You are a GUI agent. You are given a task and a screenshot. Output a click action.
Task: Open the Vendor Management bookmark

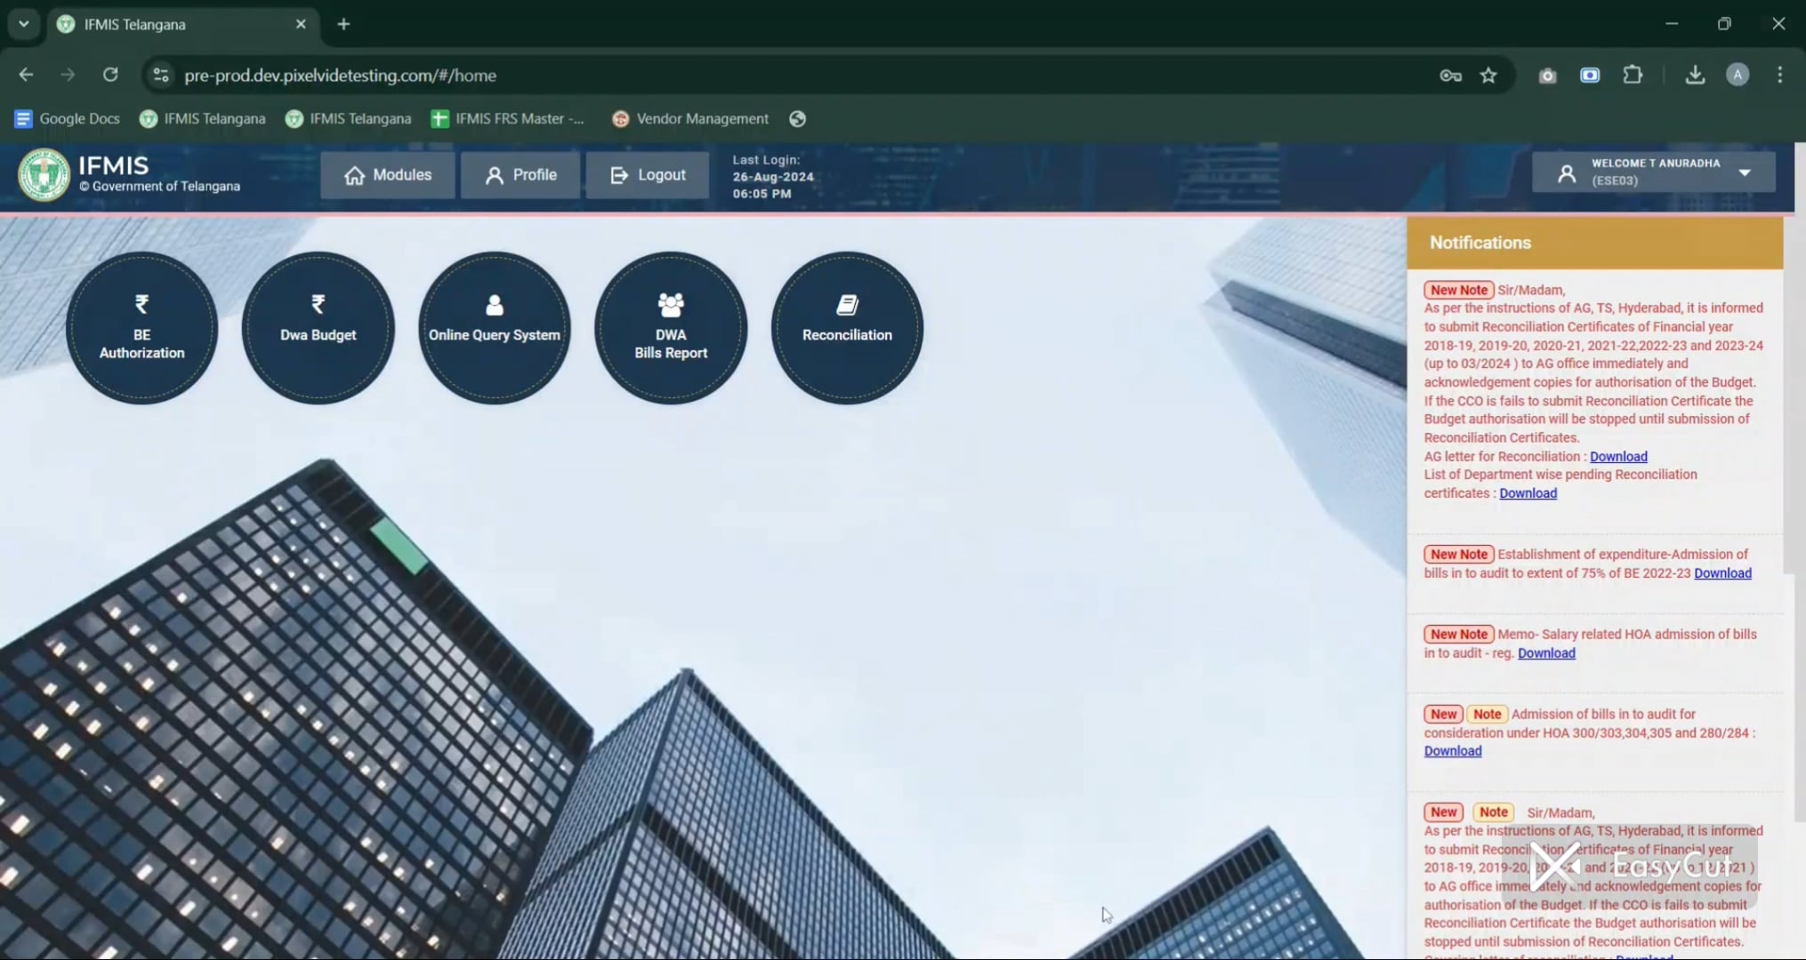tap(689, 118)
